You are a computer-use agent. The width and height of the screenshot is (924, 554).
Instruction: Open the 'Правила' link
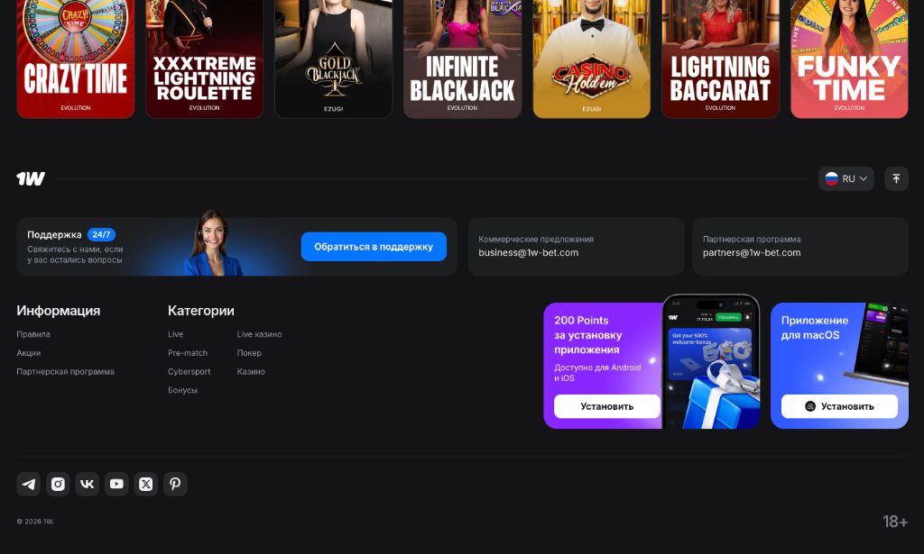coord(33,334)
